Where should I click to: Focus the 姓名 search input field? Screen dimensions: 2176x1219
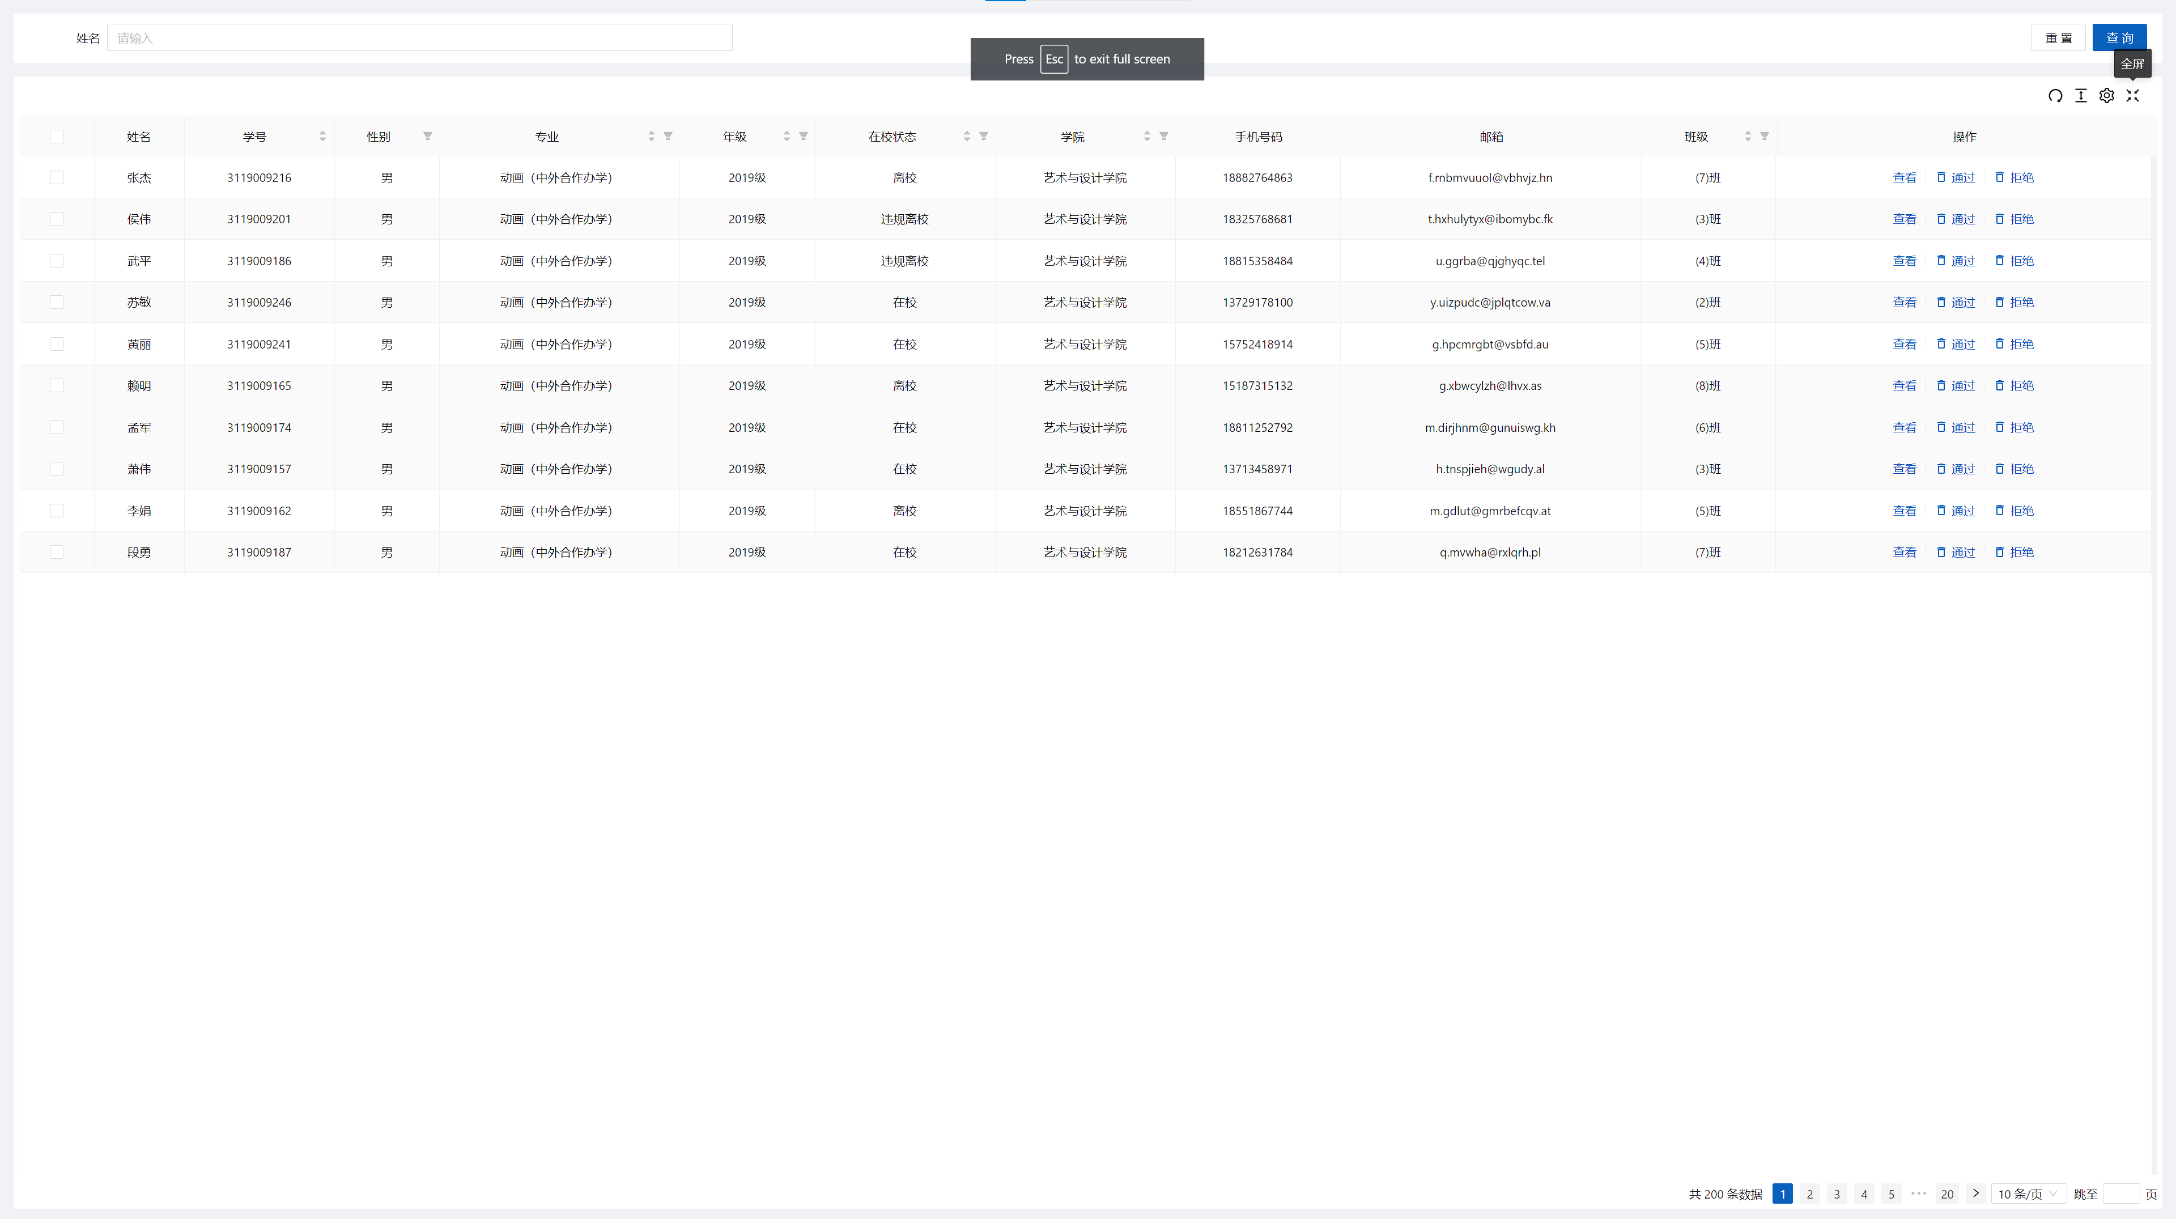pos(419,38)
